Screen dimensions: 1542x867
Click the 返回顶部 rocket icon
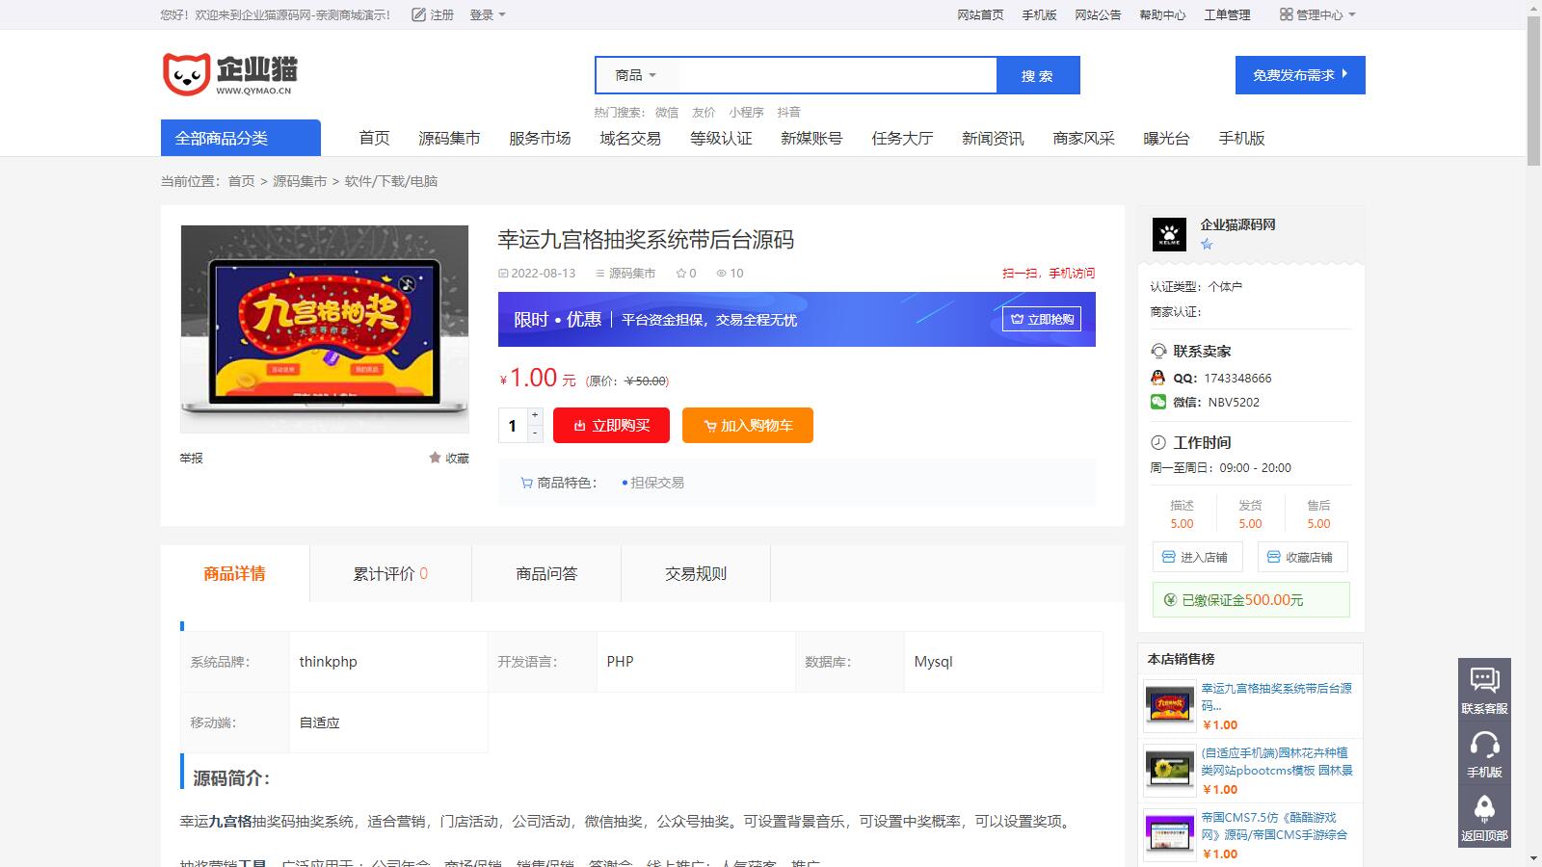pyautogui.click(x=1484, y=808)
